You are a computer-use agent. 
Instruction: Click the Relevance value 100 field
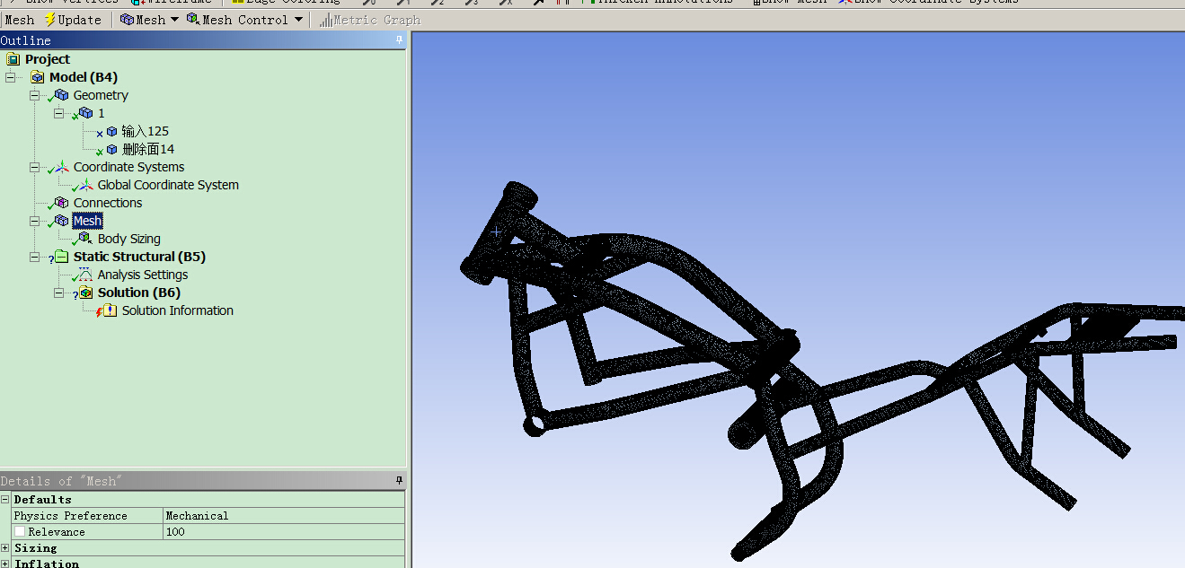[x=284, y=531]
